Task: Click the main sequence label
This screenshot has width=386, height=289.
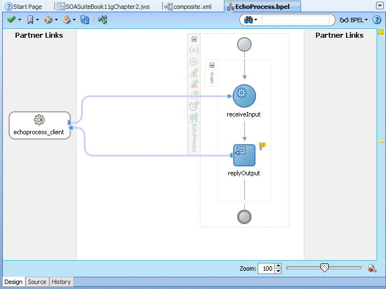Action: pos(212,78)
